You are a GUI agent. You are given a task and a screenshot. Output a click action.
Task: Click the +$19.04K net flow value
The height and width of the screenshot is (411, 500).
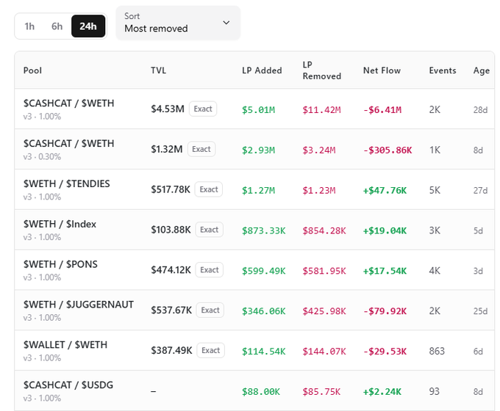point(385,230)
